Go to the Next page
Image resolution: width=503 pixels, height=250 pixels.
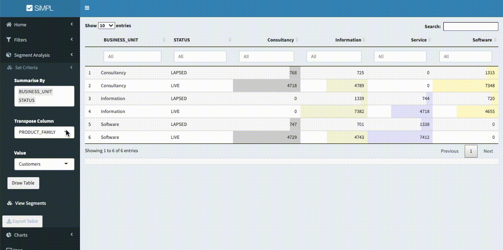pos(488,151)
